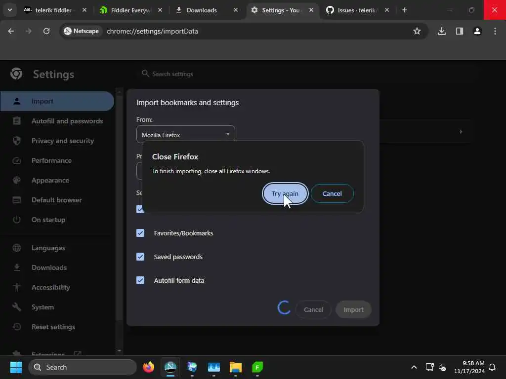Image resolution: width=506 pixels, height=379 pixels.
Task: Reload the page
Action: (x=46, y=31)
